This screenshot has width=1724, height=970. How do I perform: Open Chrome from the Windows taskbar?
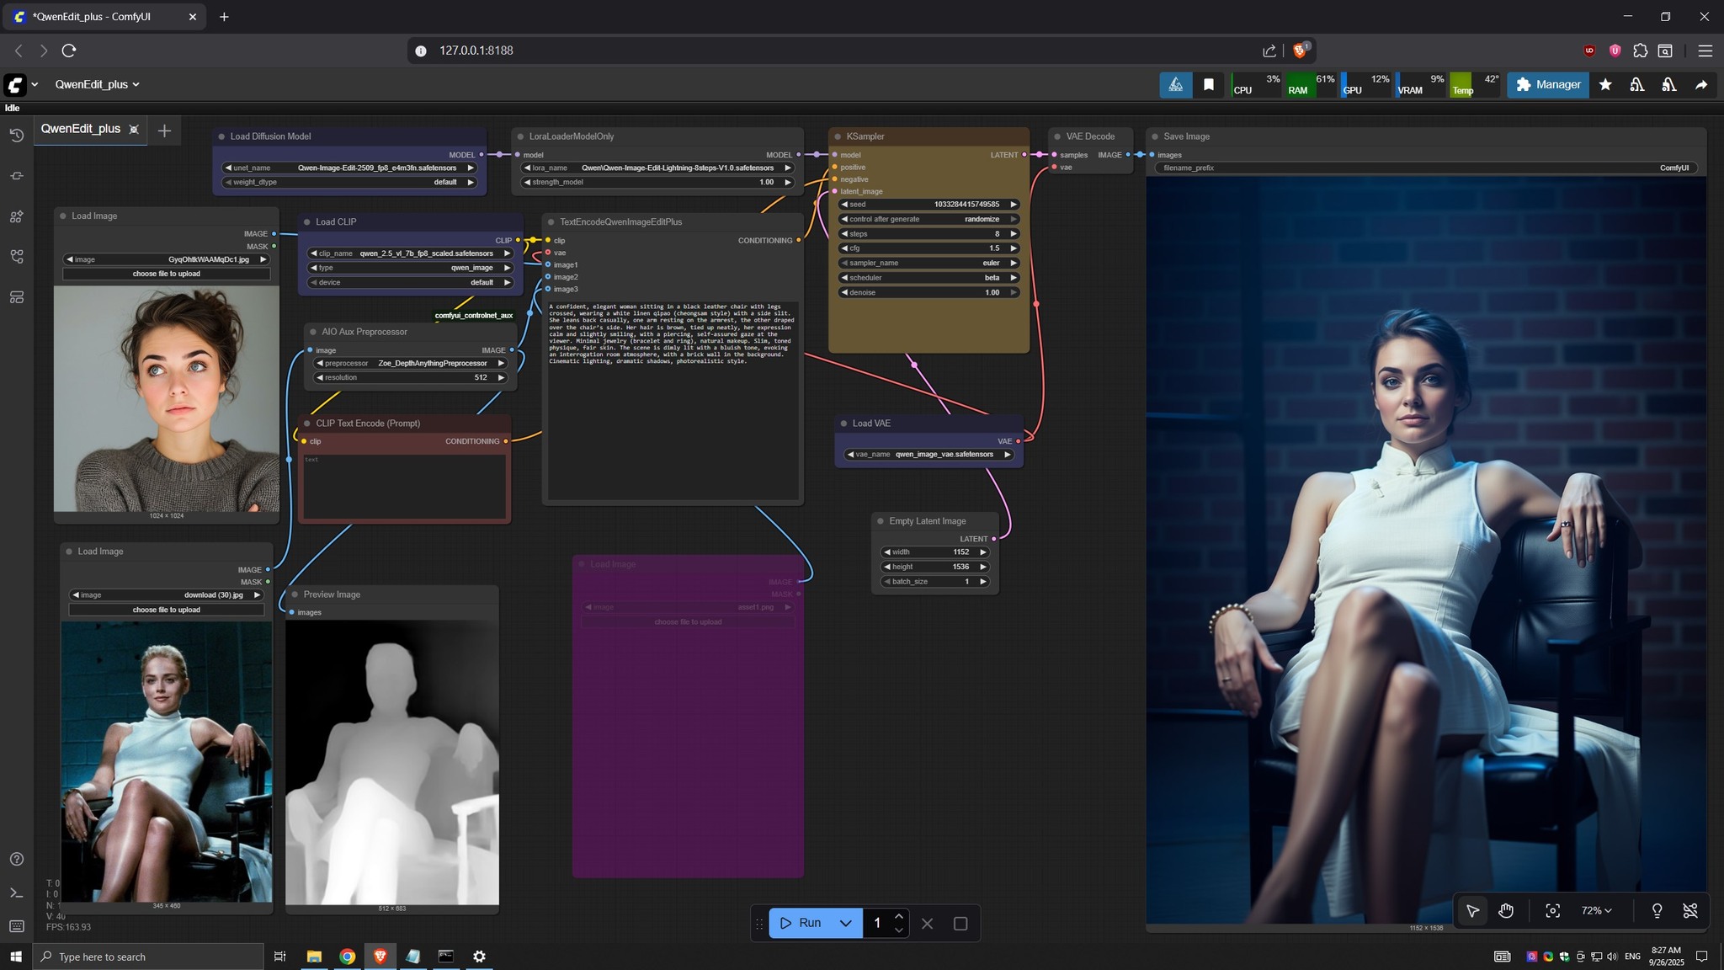coord(347,956)
